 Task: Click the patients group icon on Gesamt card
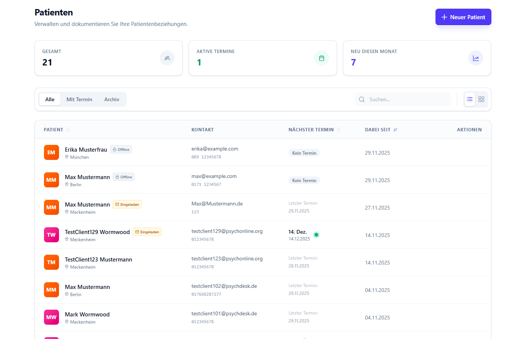(167, 58)
